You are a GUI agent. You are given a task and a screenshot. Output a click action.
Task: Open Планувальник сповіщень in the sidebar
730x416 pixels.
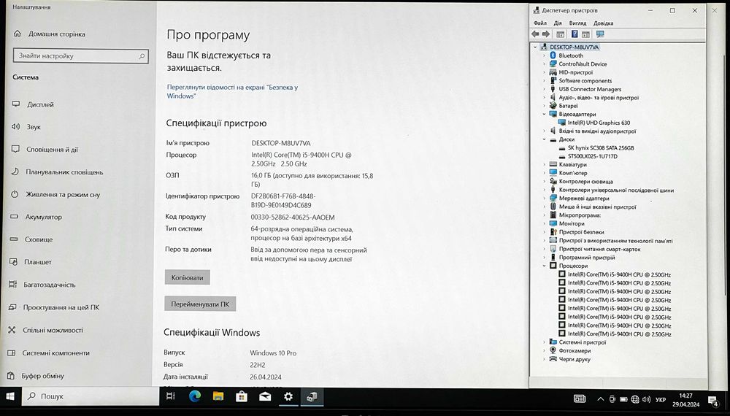point(64,172)
